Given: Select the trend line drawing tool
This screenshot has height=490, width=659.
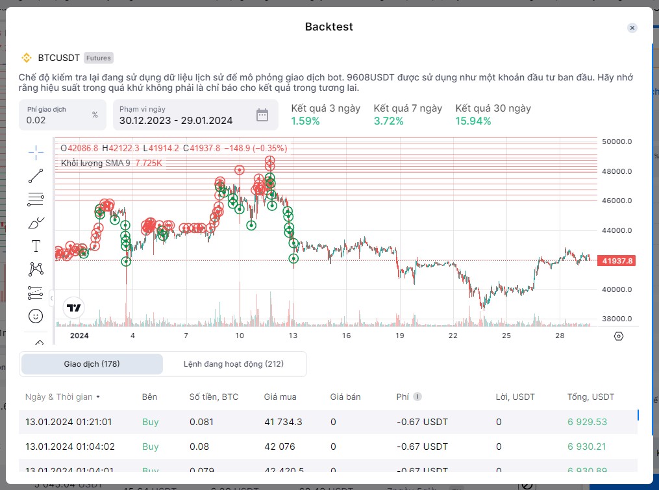Looking at the screenshot, I should 36,175.
